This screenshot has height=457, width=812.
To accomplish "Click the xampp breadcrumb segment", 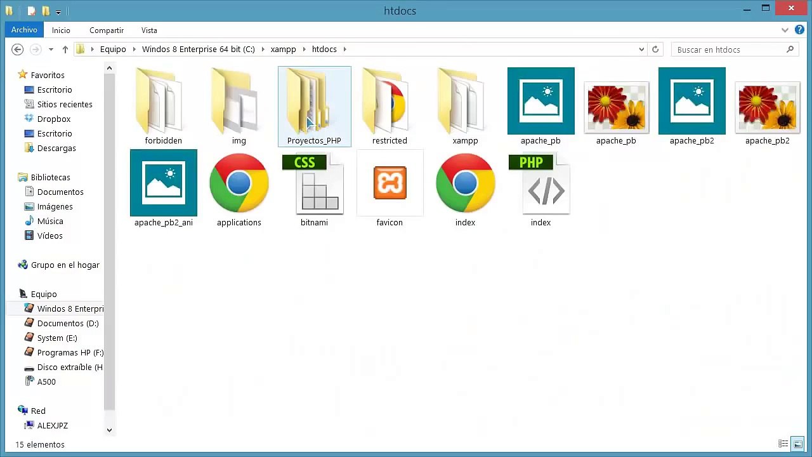I will coord(283,50).
